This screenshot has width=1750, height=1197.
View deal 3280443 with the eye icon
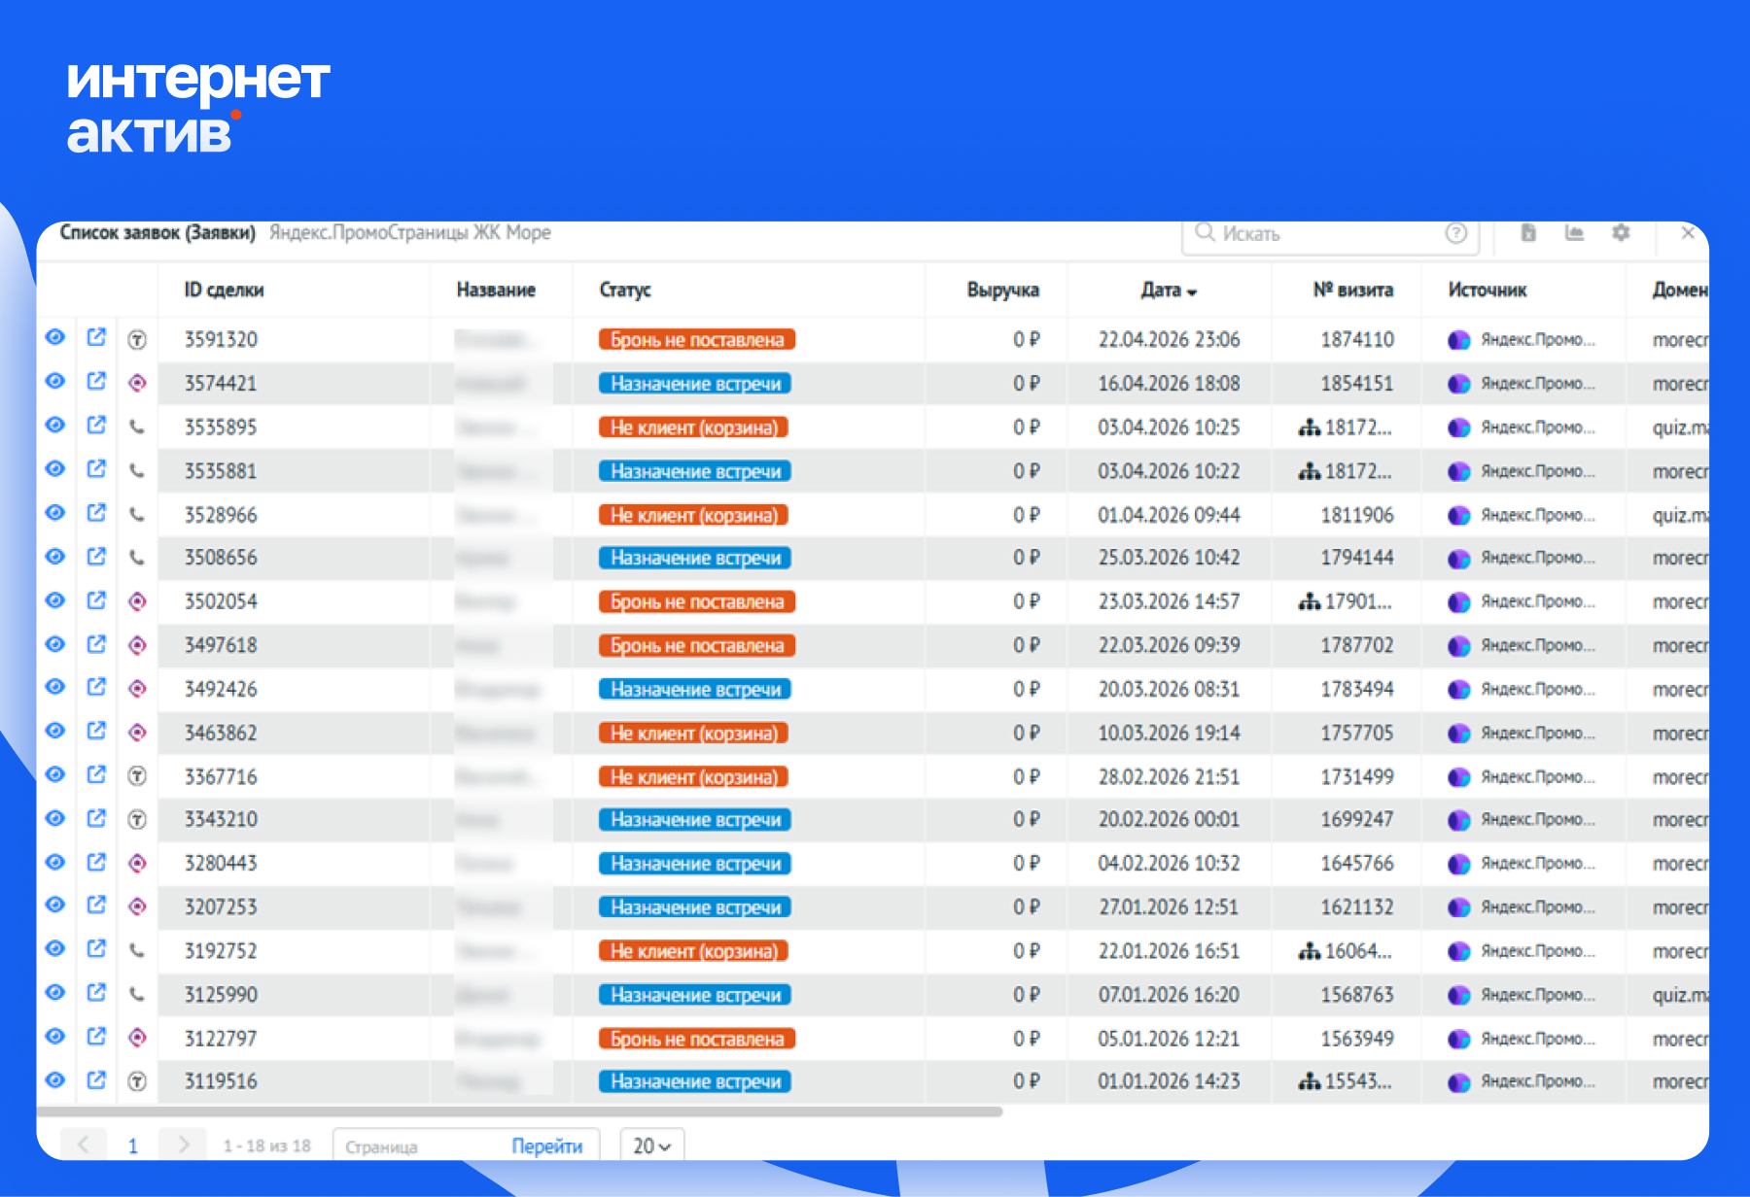55,862
